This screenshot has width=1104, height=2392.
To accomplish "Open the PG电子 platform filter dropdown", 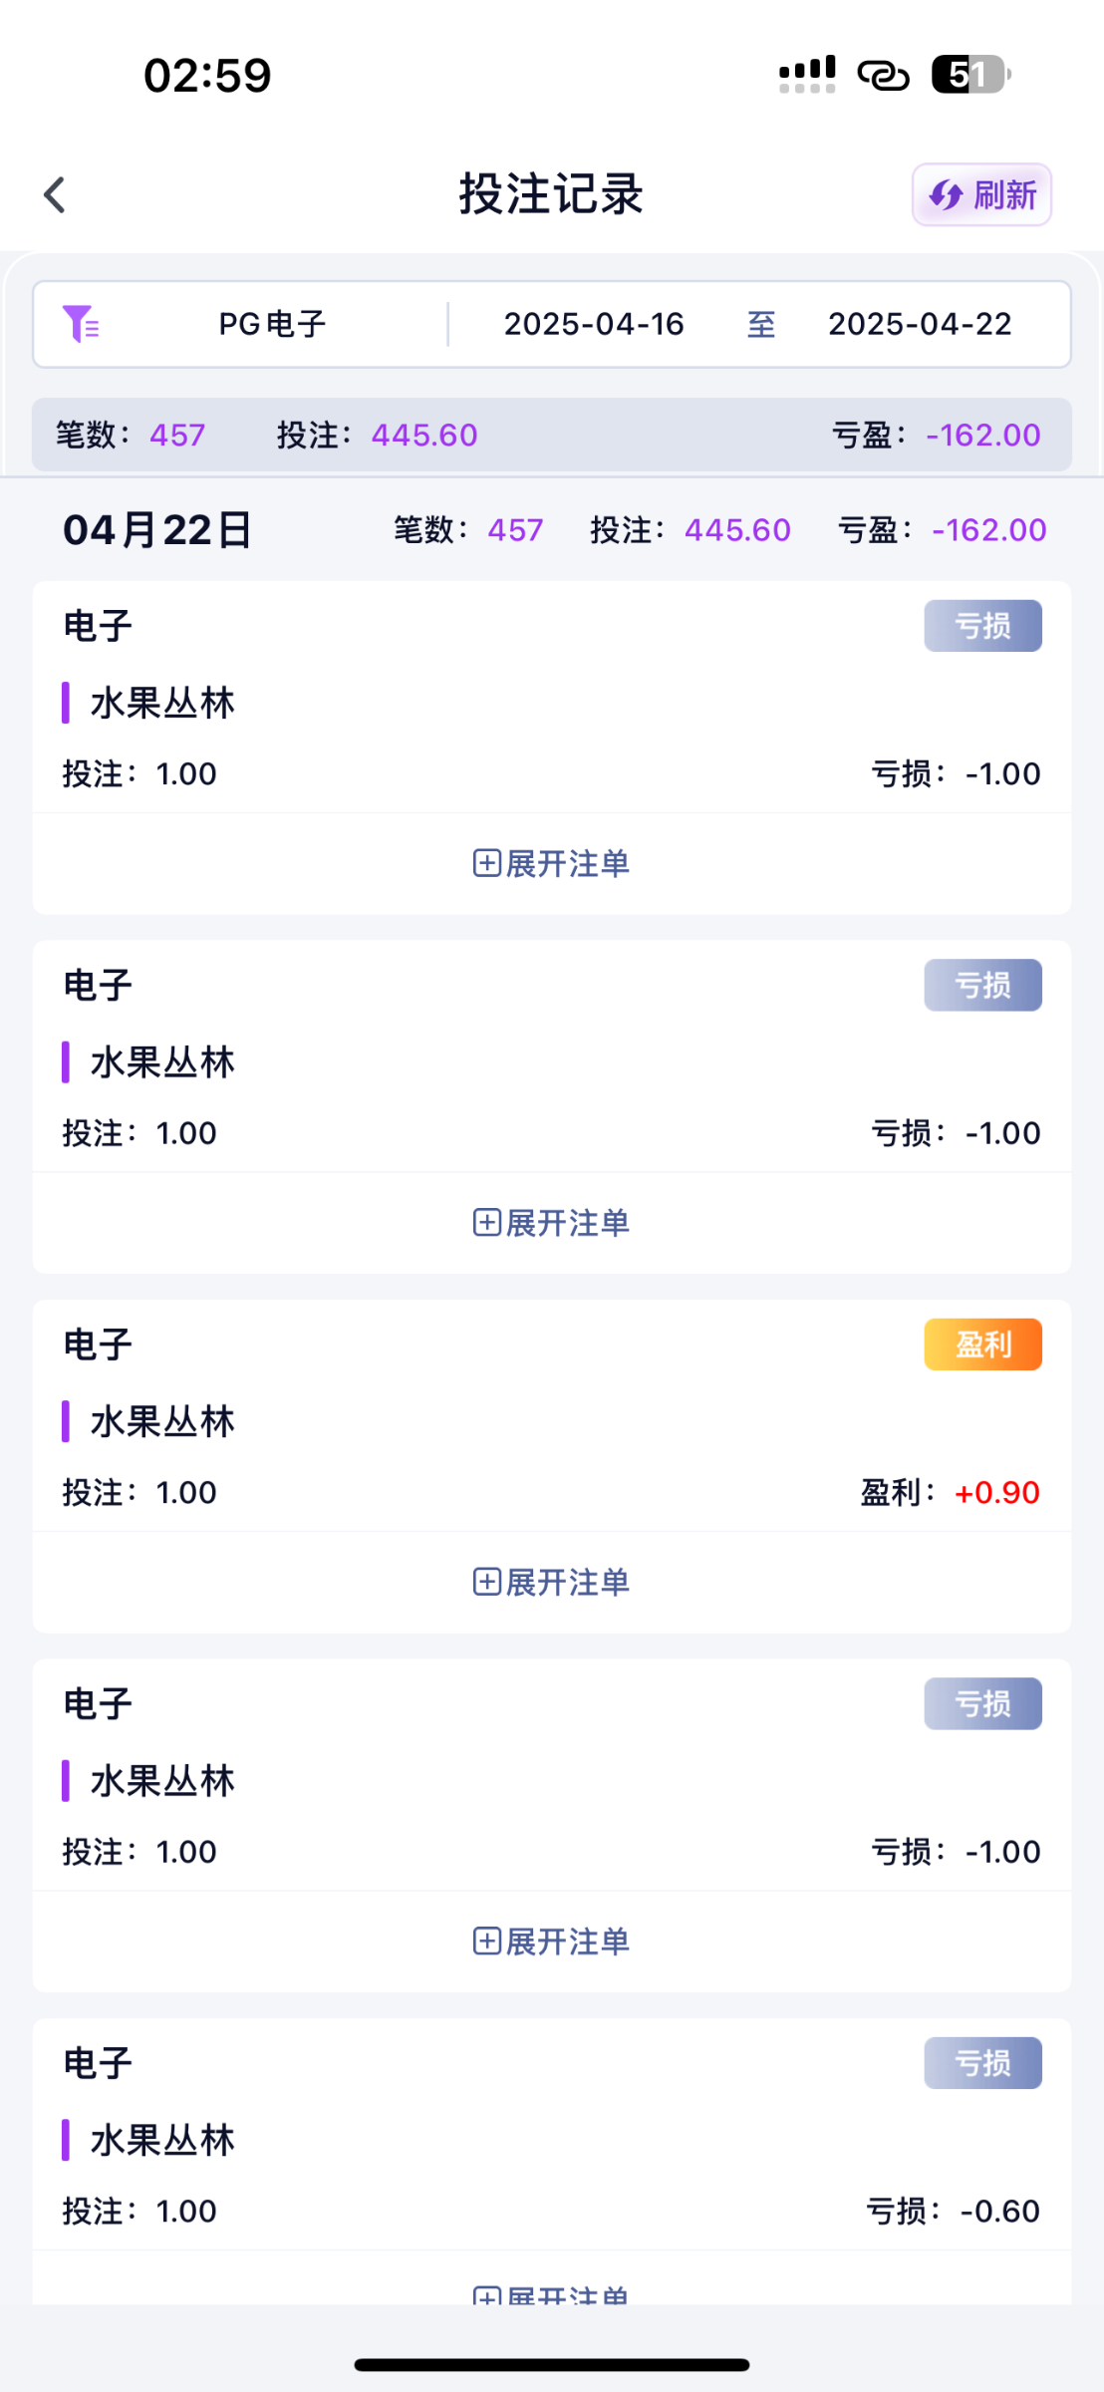I will click(272, 324).
